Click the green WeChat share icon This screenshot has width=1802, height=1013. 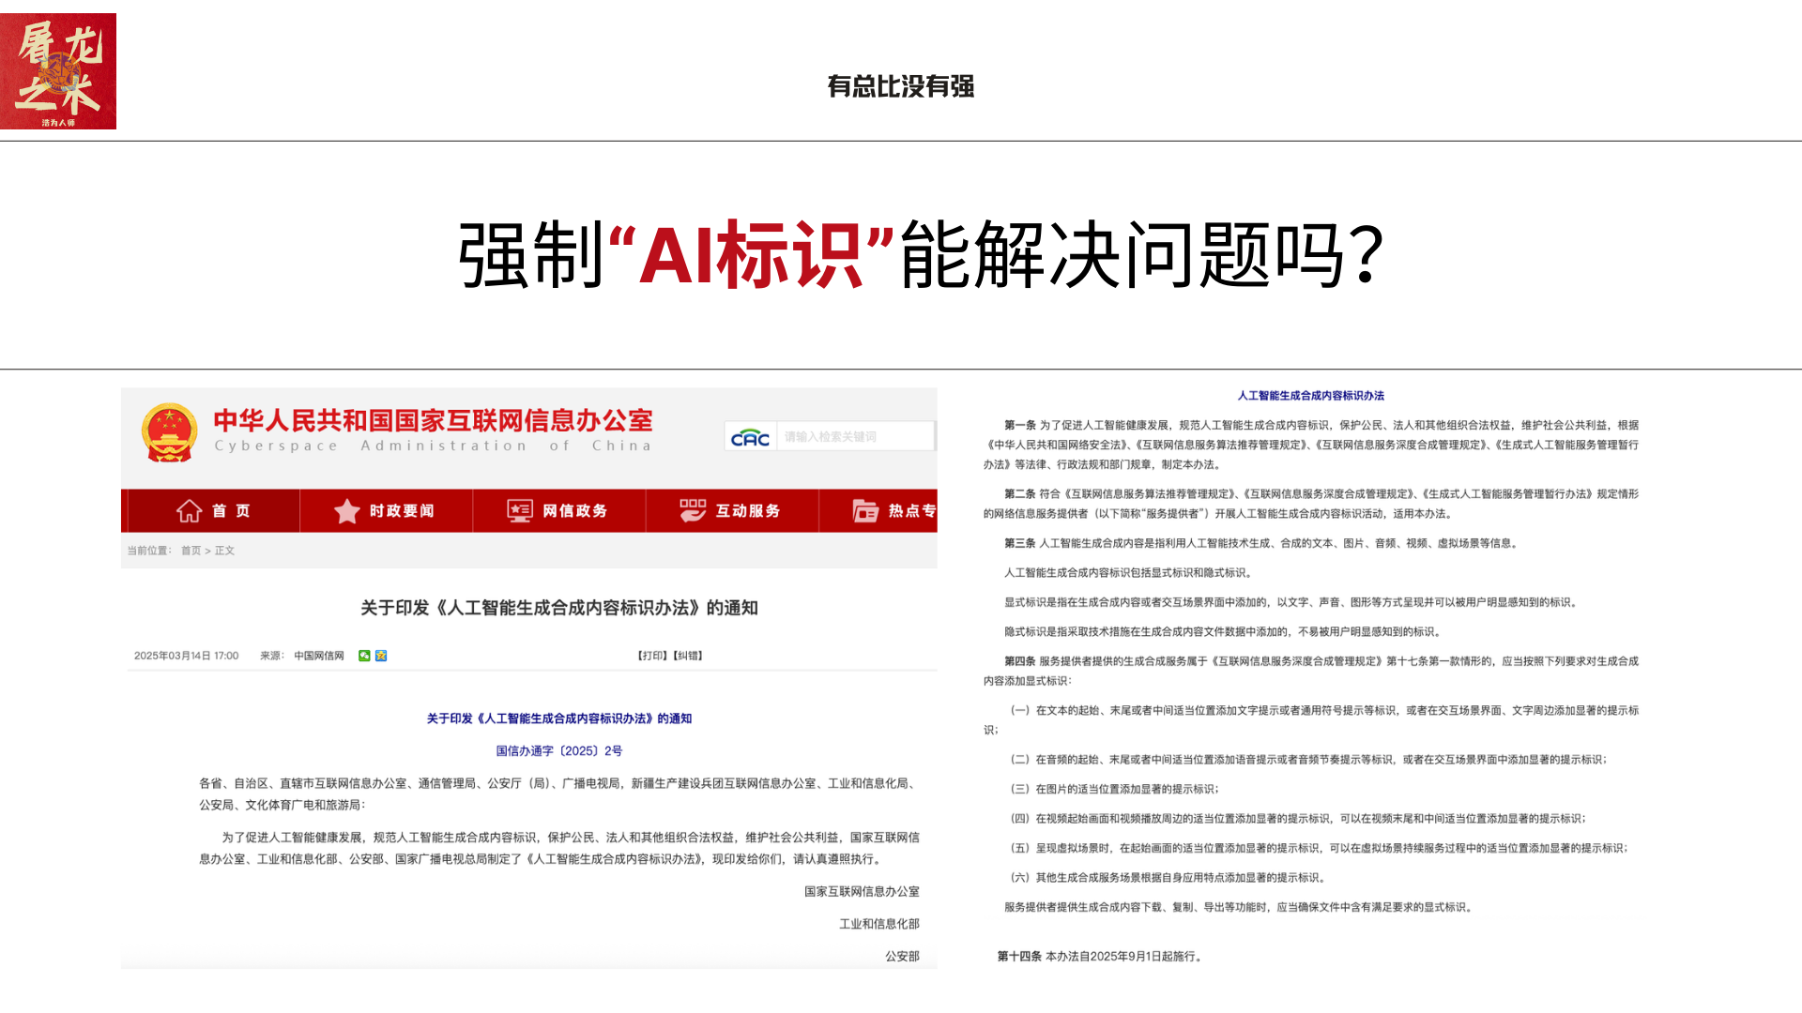pyautogui.click(x=364, y=656)
